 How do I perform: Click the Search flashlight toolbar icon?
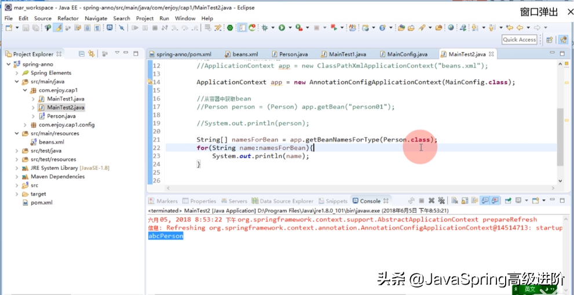pos(421,27)
